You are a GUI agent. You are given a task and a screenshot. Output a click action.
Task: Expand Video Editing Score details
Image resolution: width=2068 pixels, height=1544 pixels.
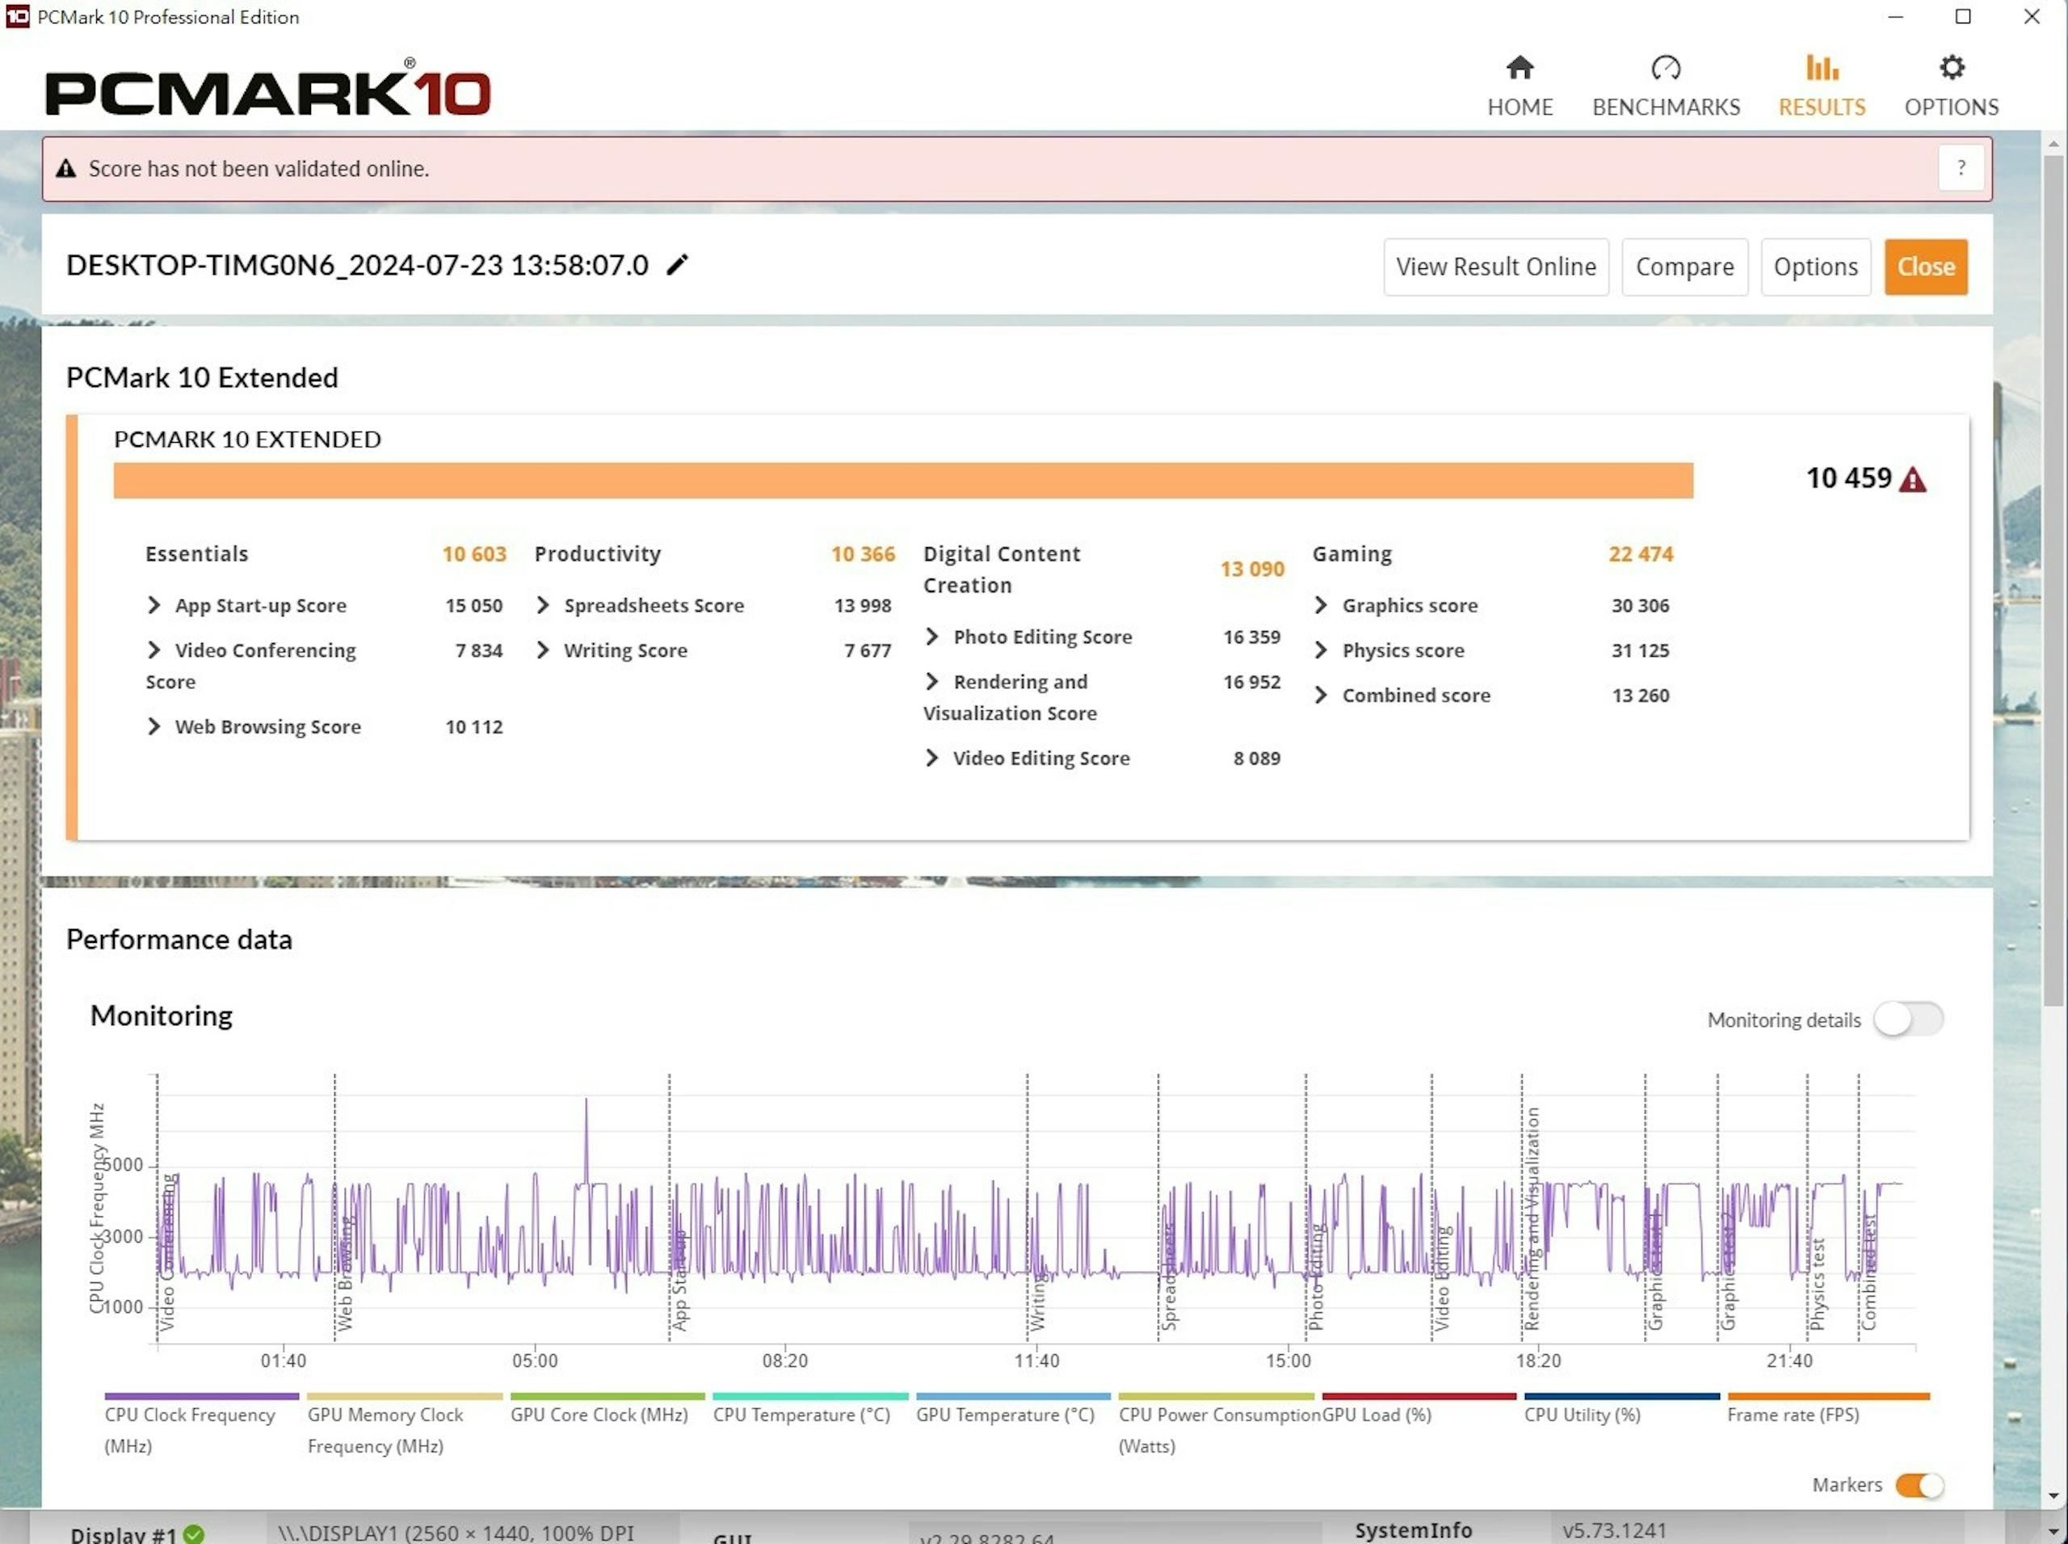931,759
